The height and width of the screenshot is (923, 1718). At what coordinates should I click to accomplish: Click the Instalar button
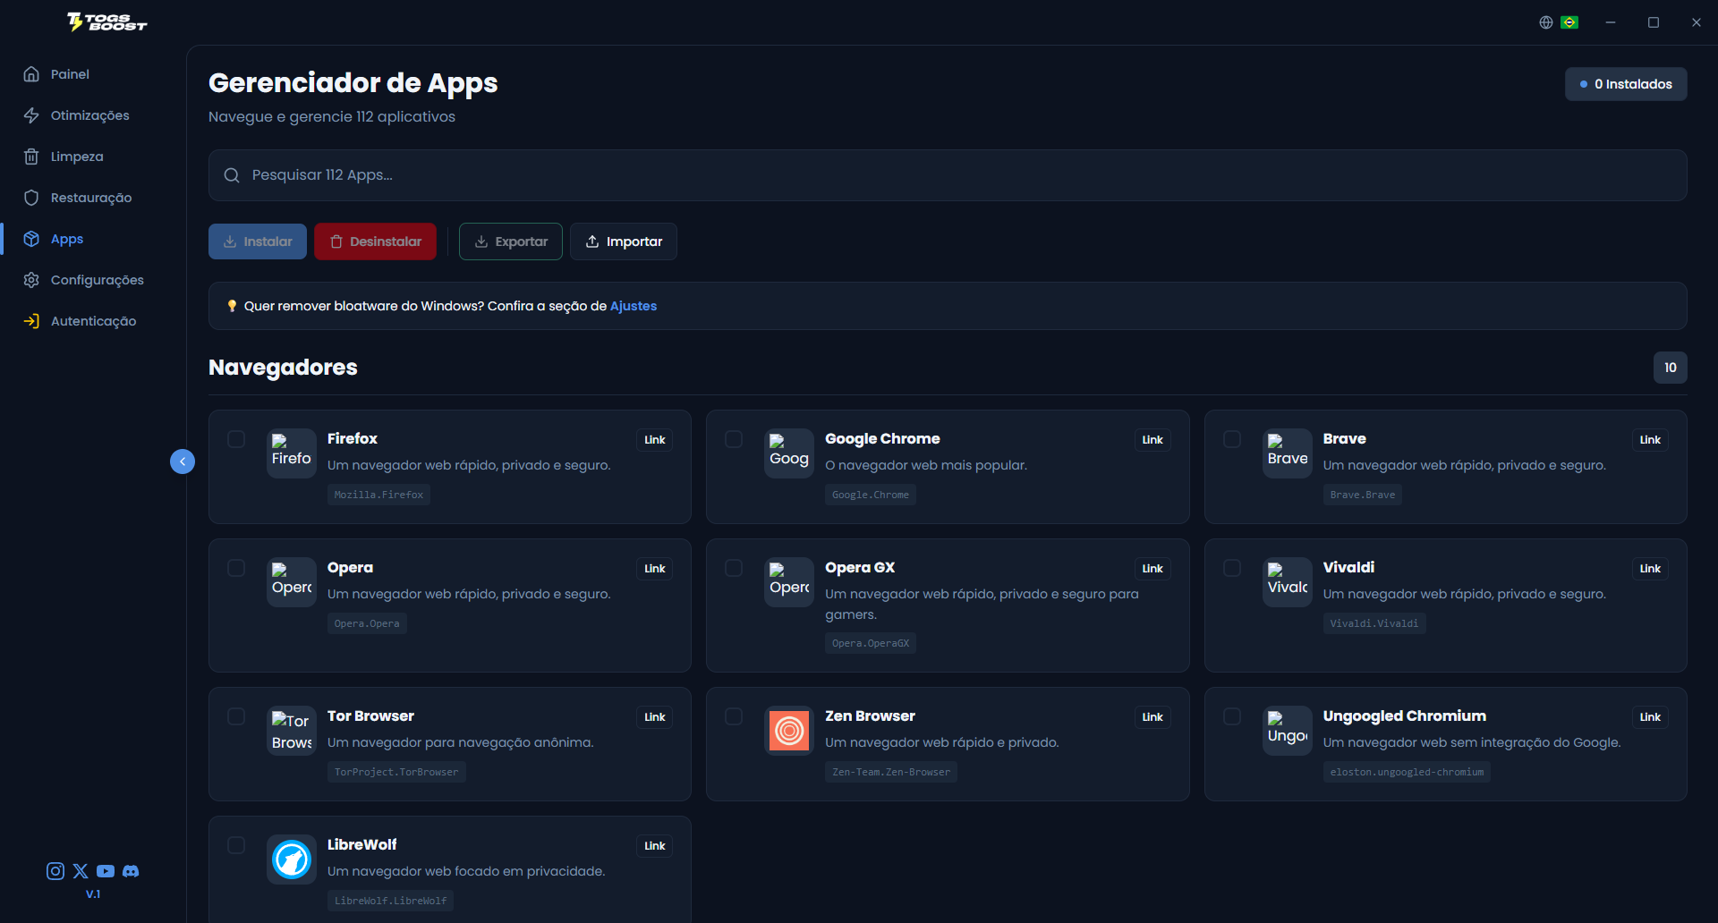(258, 241)
